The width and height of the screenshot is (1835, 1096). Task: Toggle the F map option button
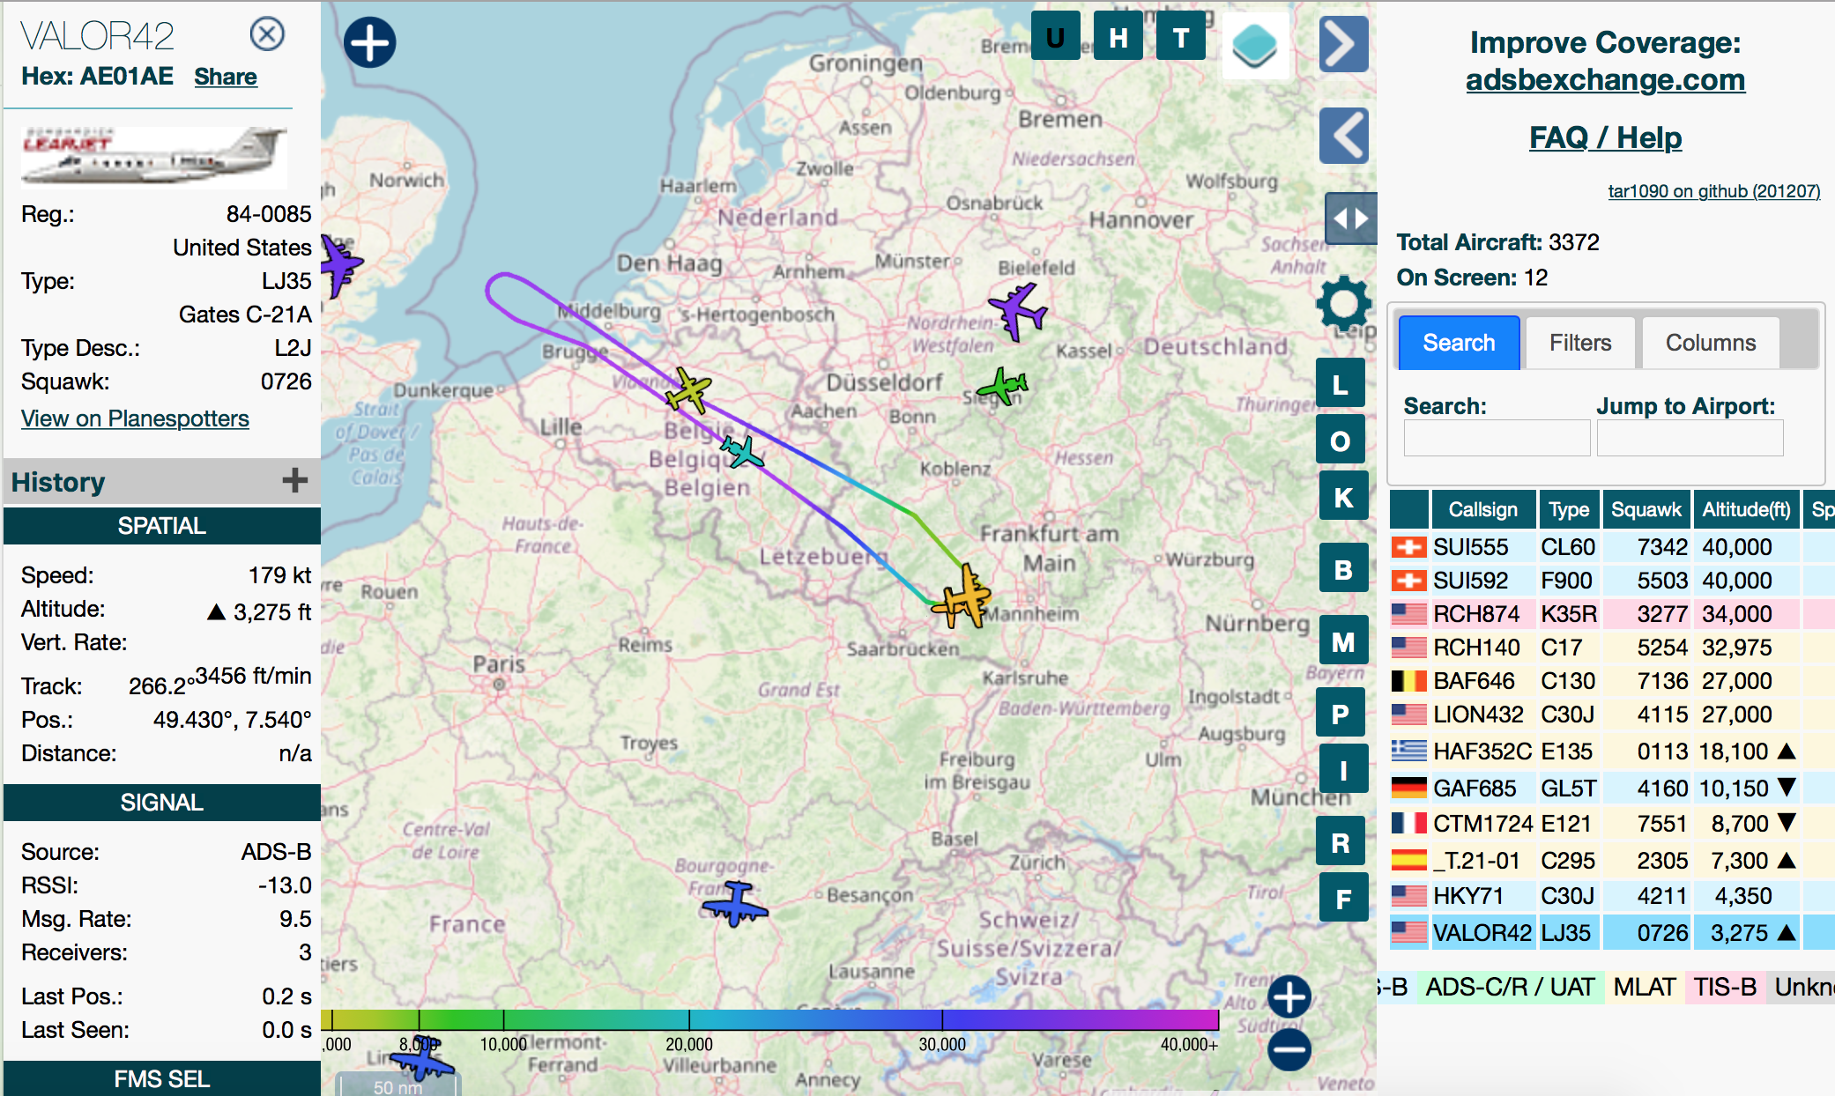[1343, 899]
